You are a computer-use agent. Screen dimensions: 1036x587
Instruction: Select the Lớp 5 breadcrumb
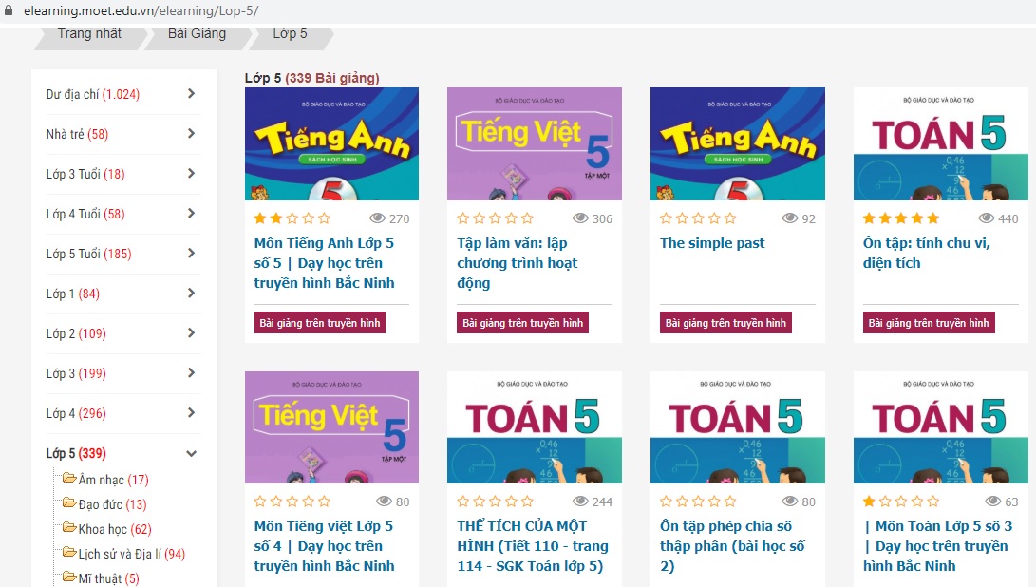click(290, 33)
